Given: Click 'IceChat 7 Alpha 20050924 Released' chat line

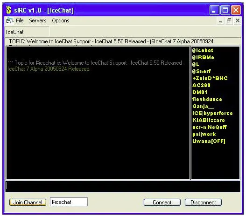Looking at the screenshot, I should (x=49, y=69).
